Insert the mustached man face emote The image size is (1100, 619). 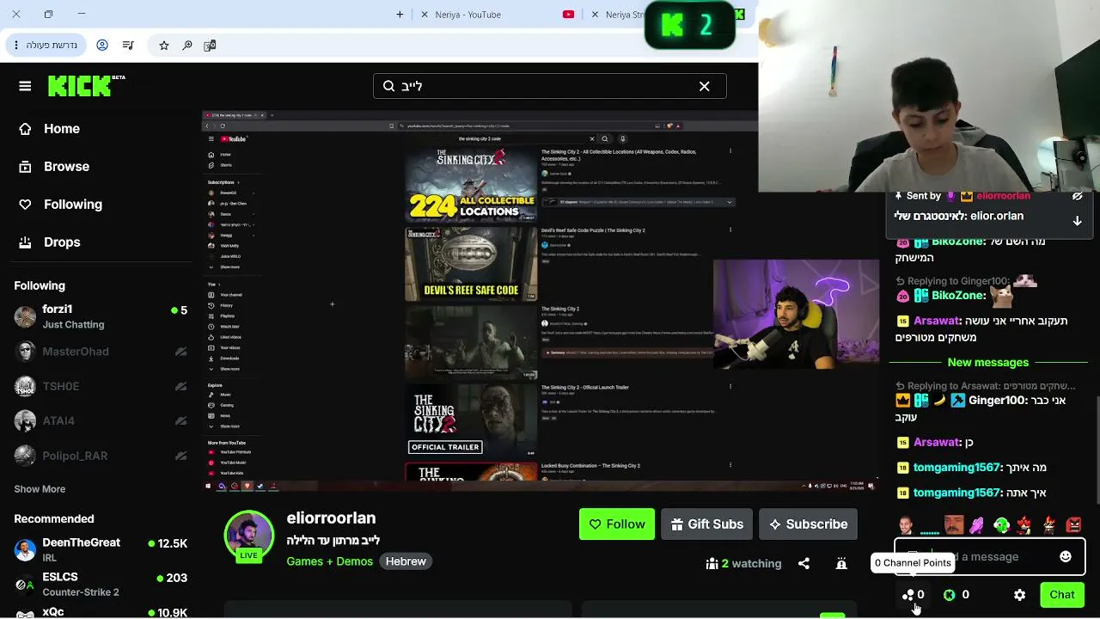coord(953,524)
